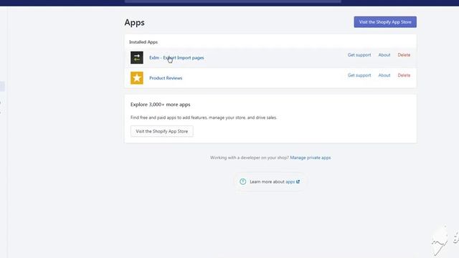This screenshot has width=459, height=258.
Task: Click the Product Reviews star icon
Action: point(137,78)
